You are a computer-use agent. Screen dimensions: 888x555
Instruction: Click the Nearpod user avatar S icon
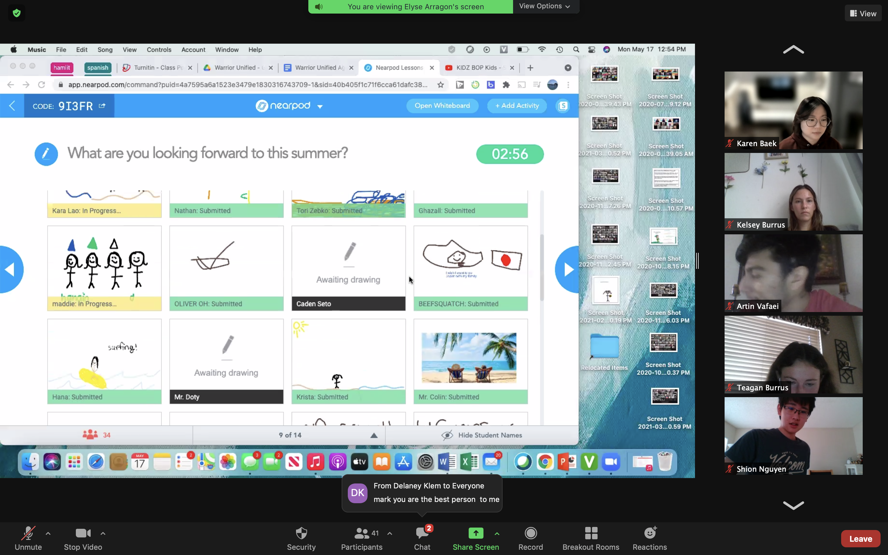pyautogui.click(x=563, y=106)
